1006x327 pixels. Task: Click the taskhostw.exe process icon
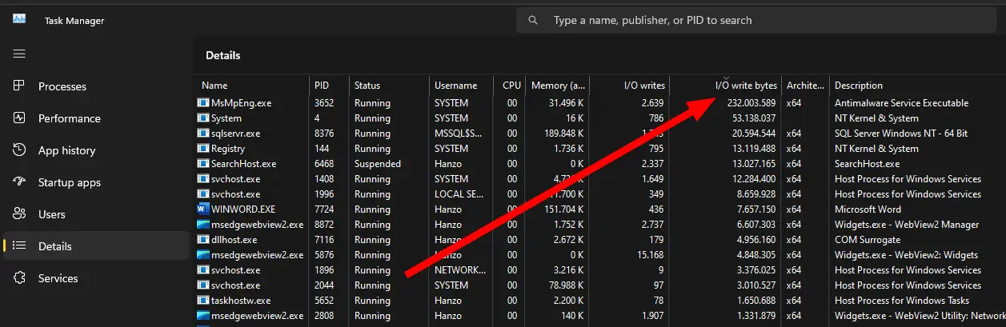(202, 301)
